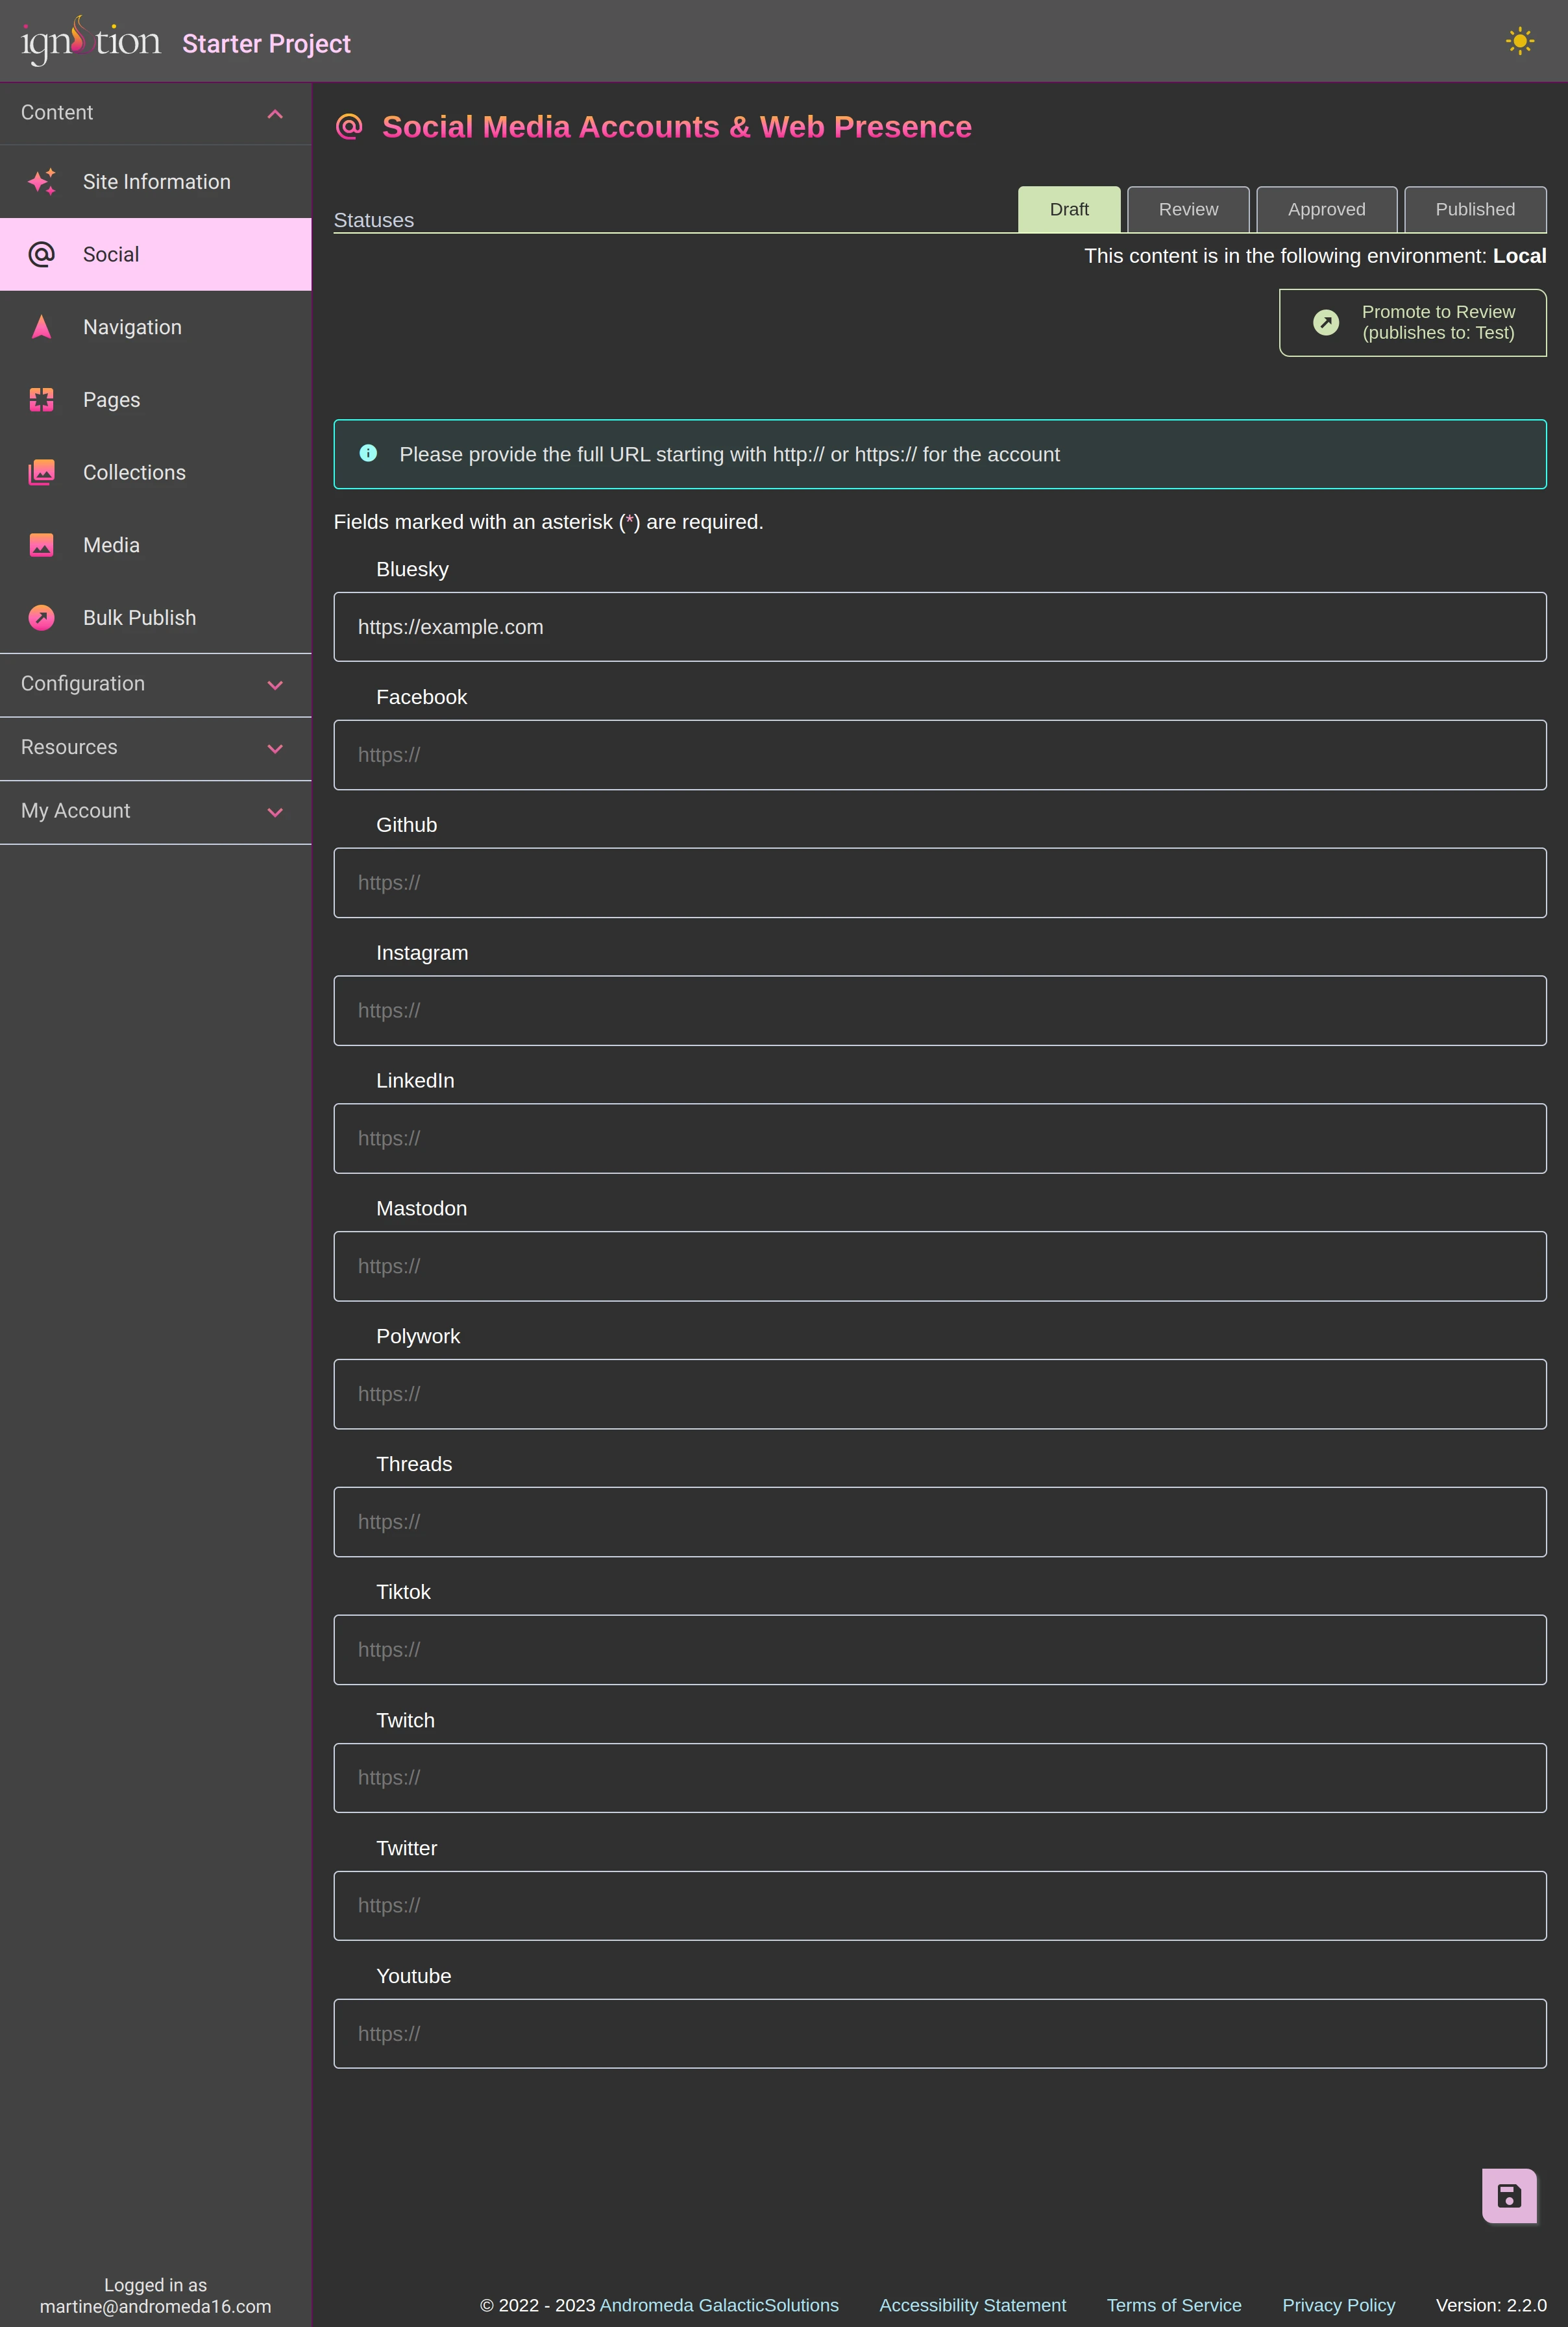Viewport: 1568px width, 2327px height.
Task: Open Bulk Publish menu item
Action: (156, 618)
